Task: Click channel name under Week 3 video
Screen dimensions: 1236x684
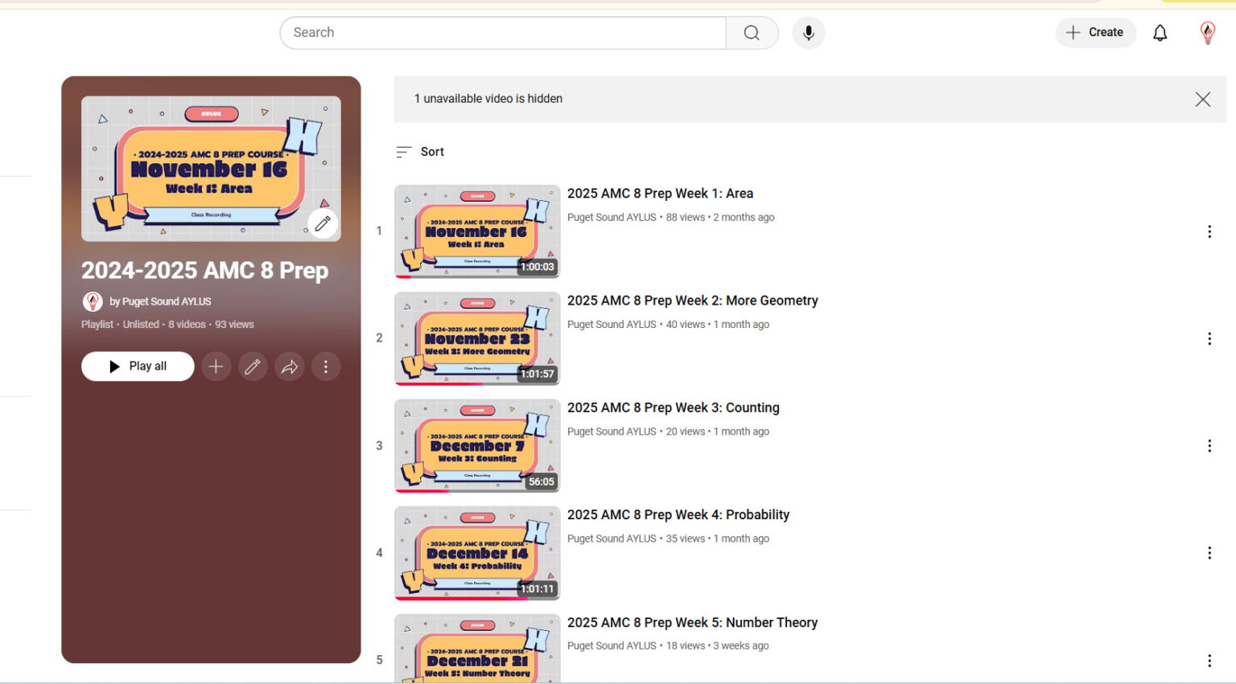Action: click(612, 432)
